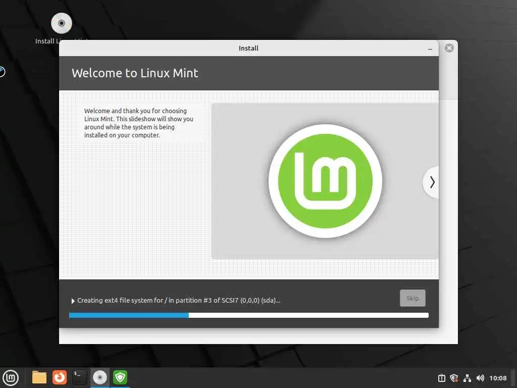Minimize the Install window

point(430,49)
